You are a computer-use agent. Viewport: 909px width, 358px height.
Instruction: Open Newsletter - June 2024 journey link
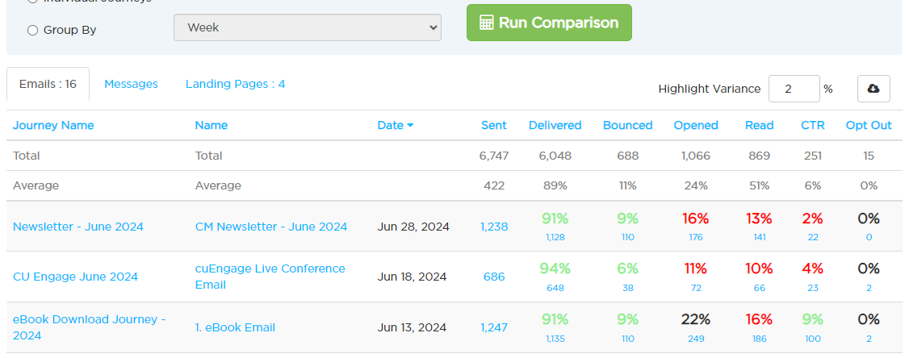click(78, 227)
